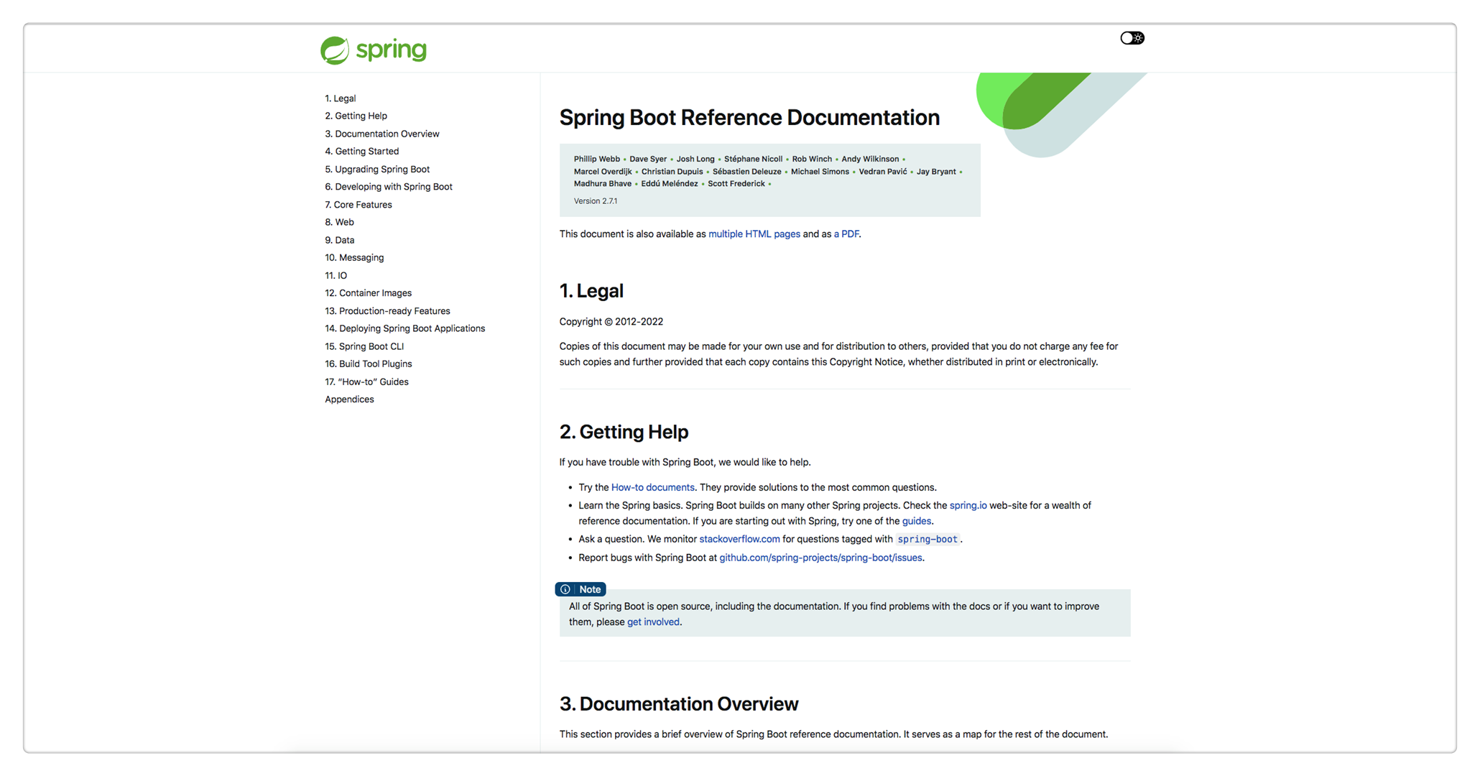Click the 3. Documentation Overview heading
This screenshot has height=776, width=1480.
(x=679, y=704)
